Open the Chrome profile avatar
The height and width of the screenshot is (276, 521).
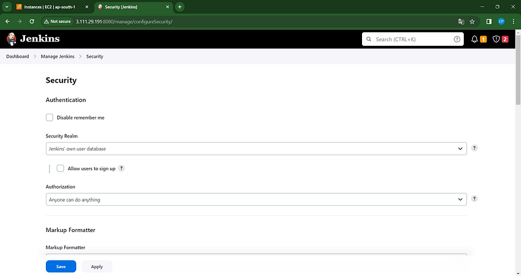pos(501,21)
